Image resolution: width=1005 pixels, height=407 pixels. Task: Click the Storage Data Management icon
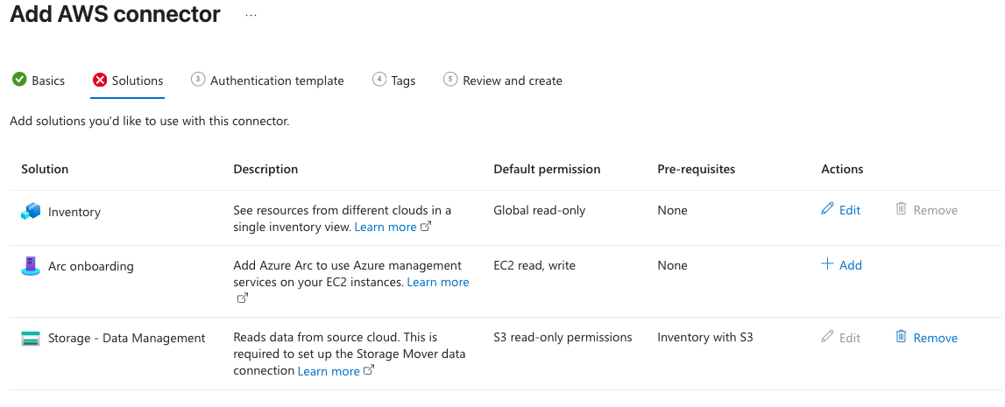(31, 338)
